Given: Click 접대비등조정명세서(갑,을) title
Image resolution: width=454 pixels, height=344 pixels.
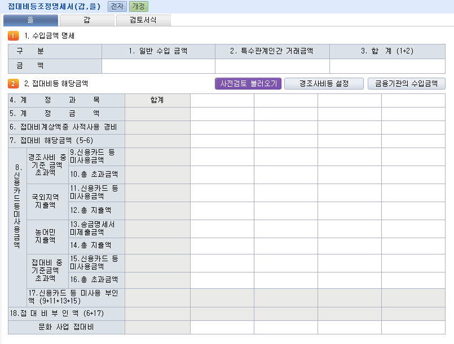Looking at the screenshot, I should (x=54, y=6).
